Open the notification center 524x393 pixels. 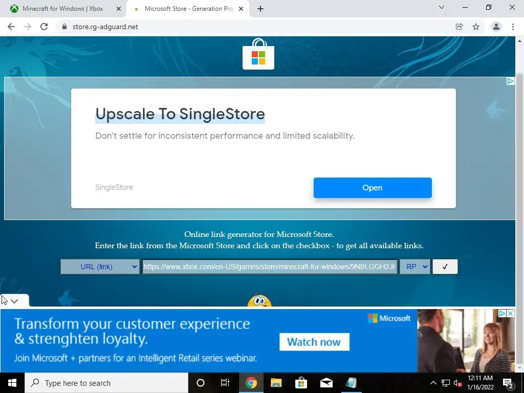[508, 383]
